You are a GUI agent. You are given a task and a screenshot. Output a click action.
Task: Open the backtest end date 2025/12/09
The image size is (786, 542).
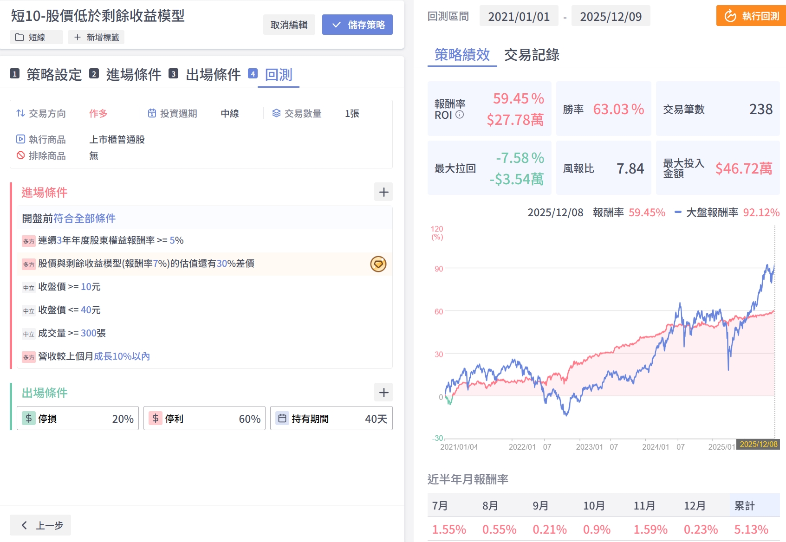point(611,17)
